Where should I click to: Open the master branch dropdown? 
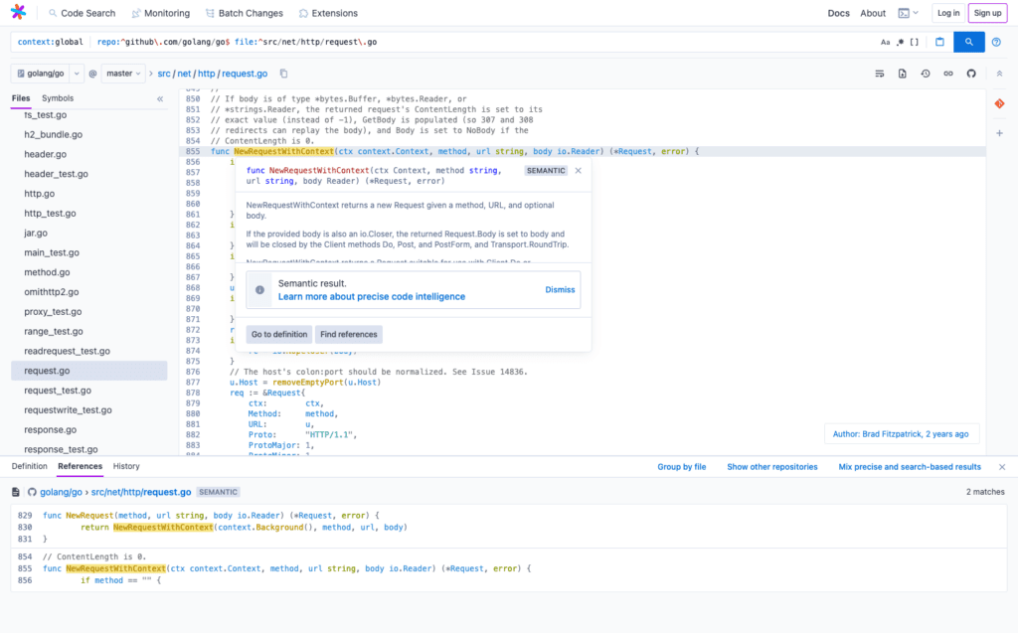(122, 74)
